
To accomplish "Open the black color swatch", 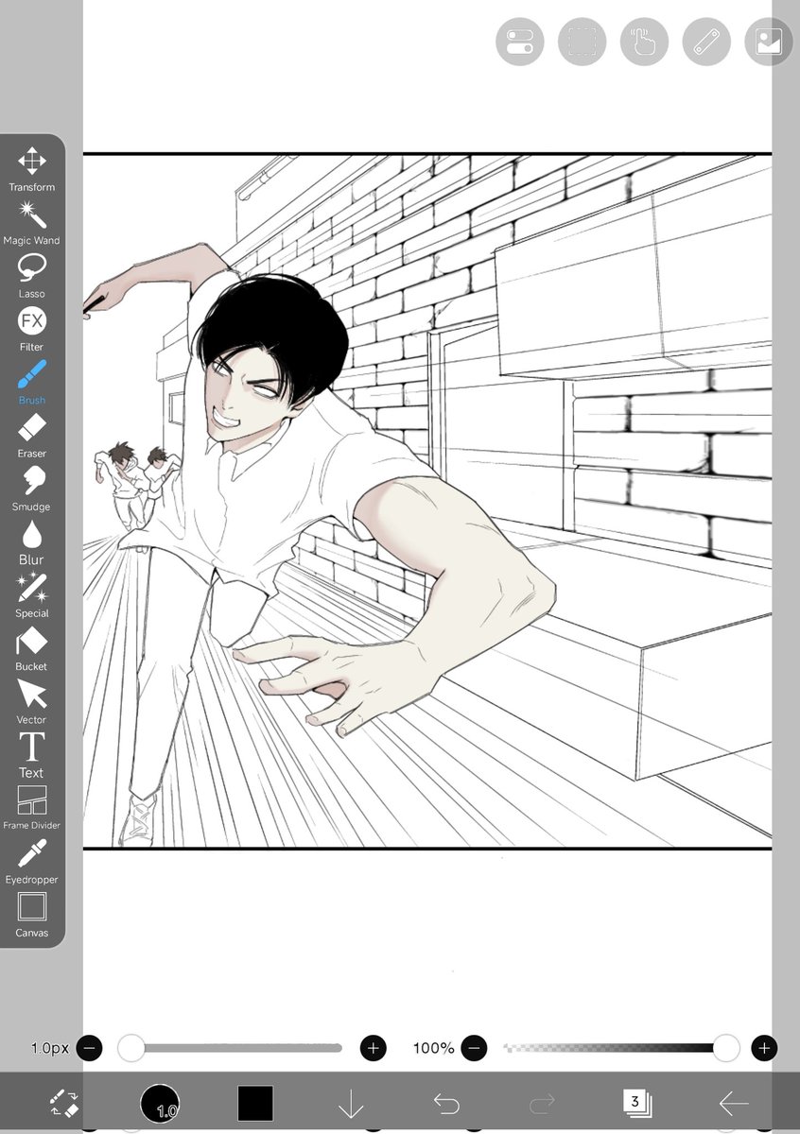I will [x=255, y=1103].
